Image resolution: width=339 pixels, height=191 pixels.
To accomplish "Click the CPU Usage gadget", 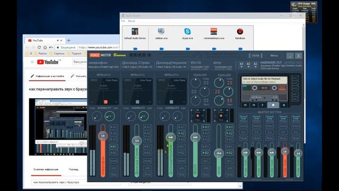I will coord(304,12).
